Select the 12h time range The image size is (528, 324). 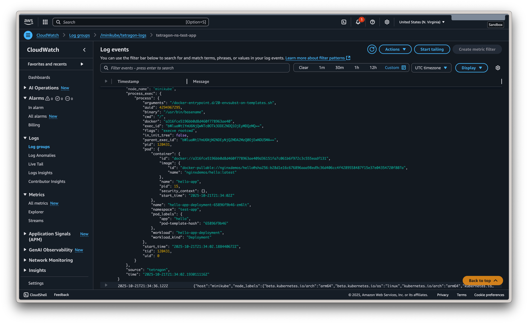click(x=373, y=68)
